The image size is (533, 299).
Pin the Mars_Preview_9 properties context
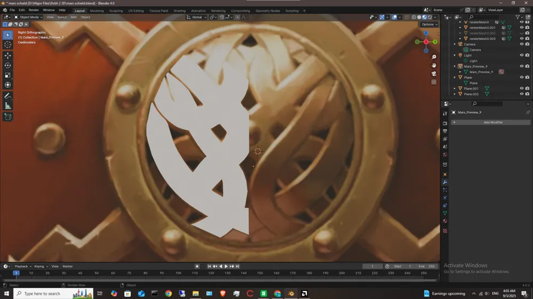[x=528, y=112]
